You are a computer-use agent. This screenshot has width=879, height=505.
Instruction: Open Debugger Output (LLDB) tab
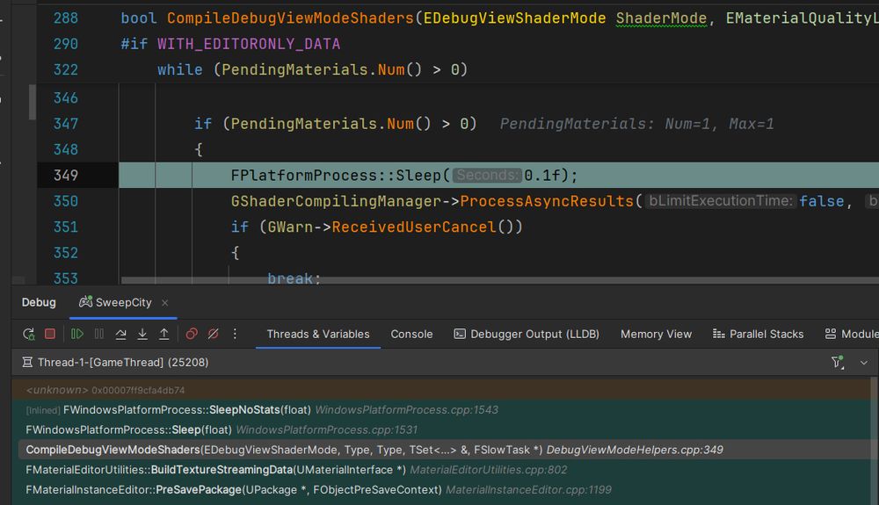point(527,335)
